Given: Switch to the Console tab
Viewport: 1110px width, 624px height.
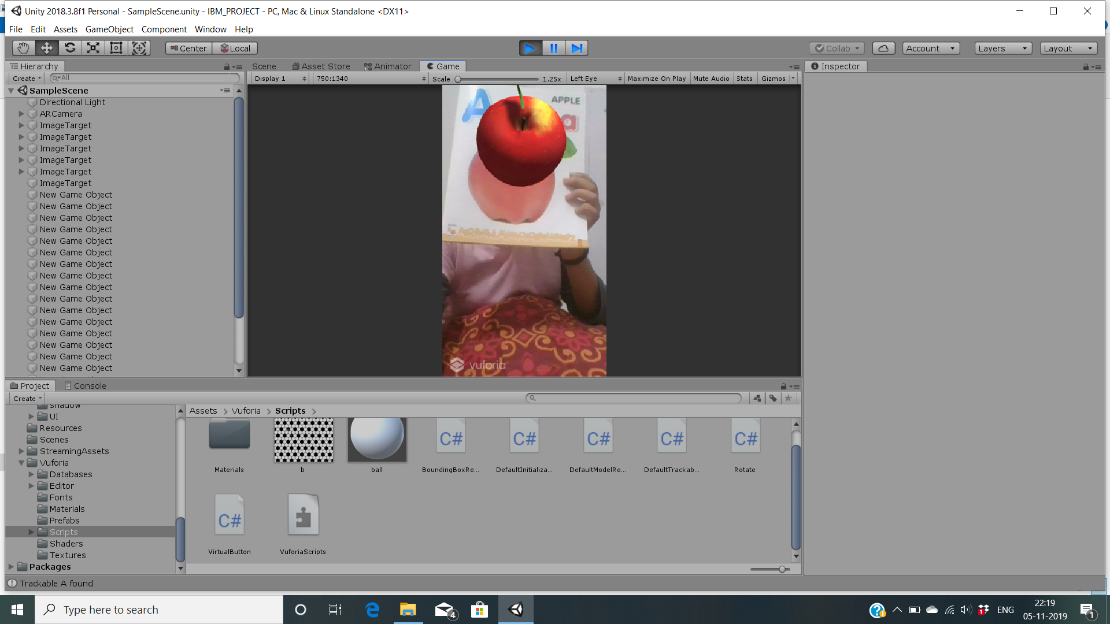Looking at the screenshot, I should tap(84, 386).
